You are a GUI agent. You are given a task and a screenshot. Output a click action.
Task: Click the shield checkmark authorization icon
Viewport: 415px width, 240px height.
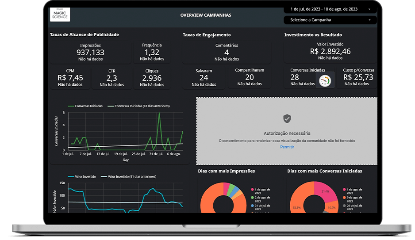pos(287,118)
